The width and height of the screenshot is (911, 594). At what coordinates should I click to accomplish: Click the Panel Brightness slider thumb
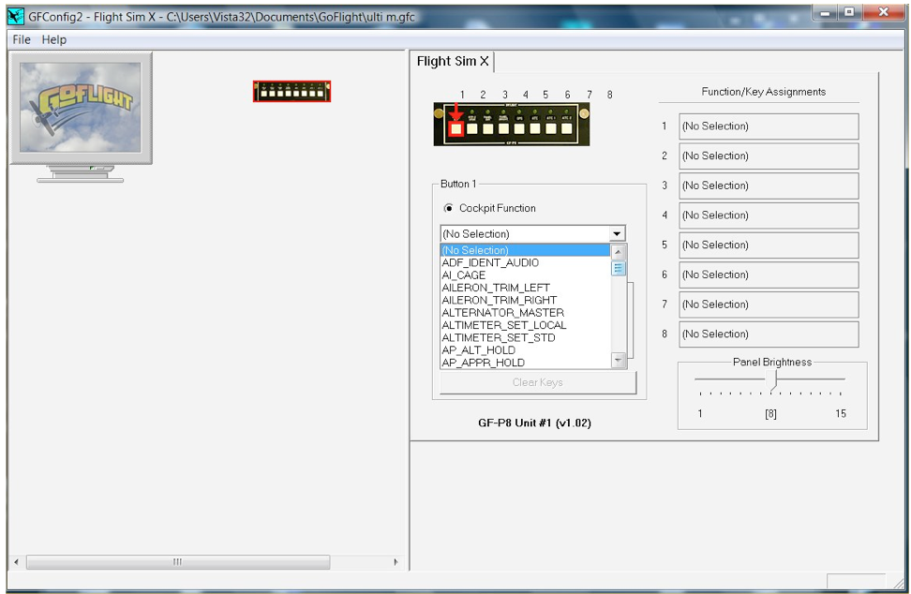[771, 380]
